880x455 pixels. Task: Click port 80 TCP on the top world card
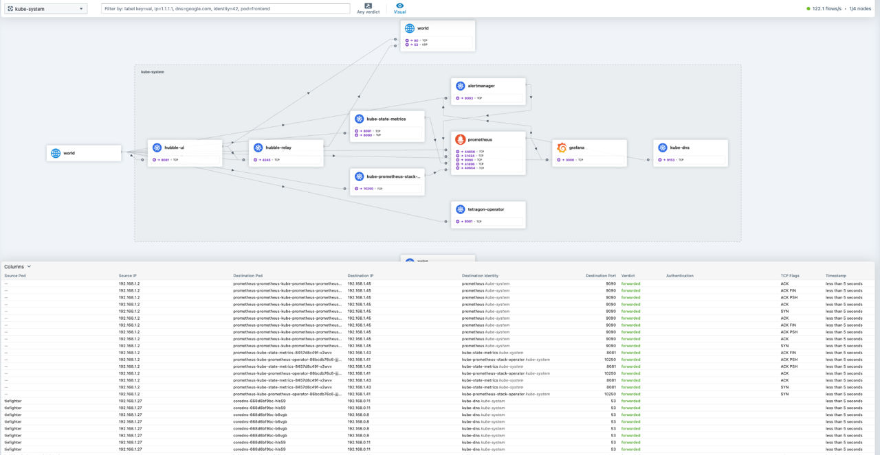417,40
